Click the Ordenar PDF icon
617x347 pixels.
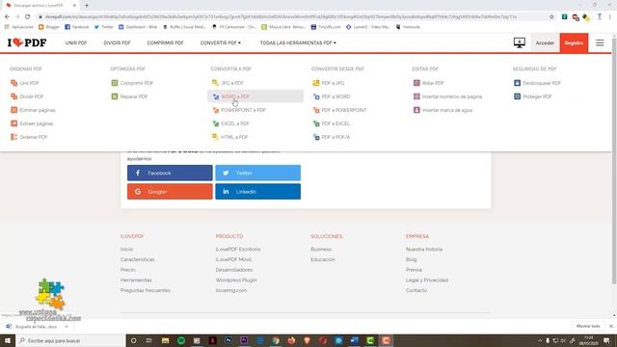[x=14, y=137]
